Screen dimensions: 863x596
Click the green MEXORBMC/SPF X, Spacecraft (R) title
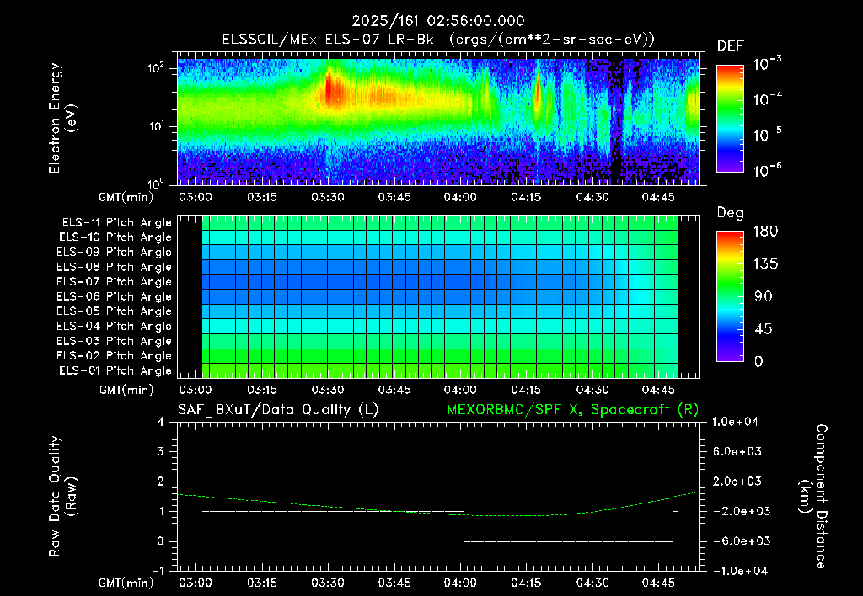click(x=572, y=410)
